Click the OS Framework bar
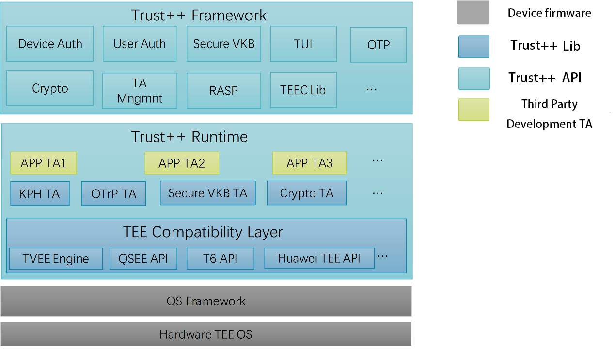This screenshot has width=615, height=349. 206,301
